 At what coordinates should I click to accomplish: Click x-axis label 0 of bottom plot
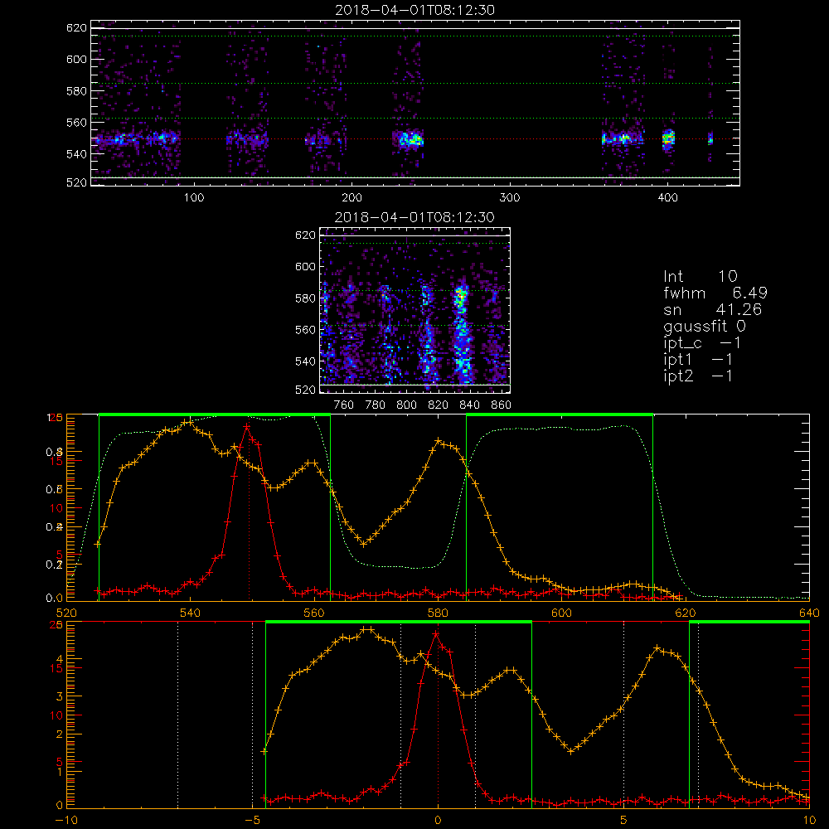pyautogui.click(x=438, y=820)
